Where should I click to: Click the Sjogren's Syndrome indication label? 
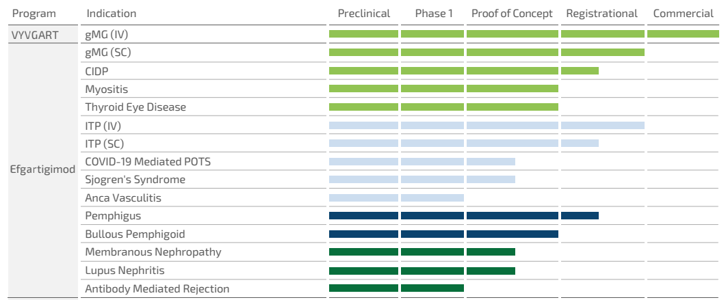[x=135, y=180]
